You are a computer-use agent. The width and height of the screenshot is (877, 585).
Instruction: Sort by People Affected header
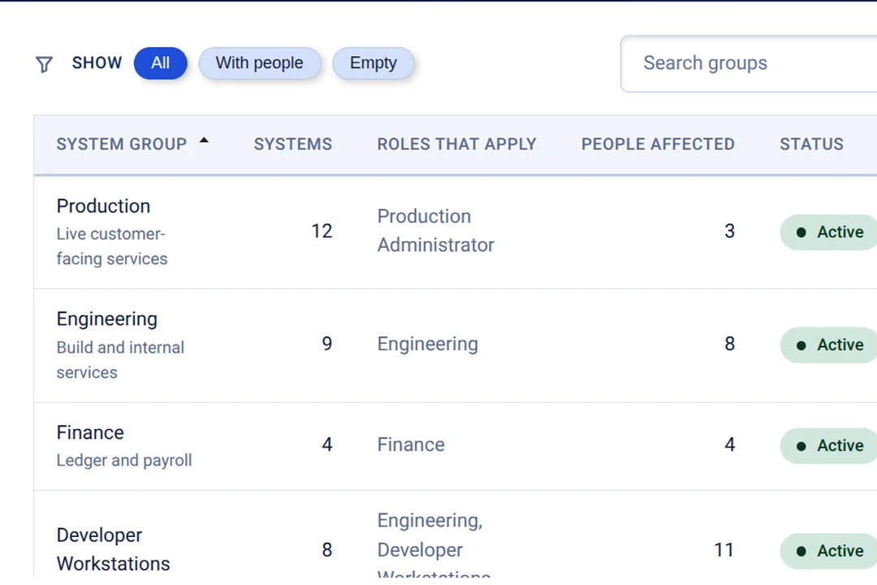658,145
